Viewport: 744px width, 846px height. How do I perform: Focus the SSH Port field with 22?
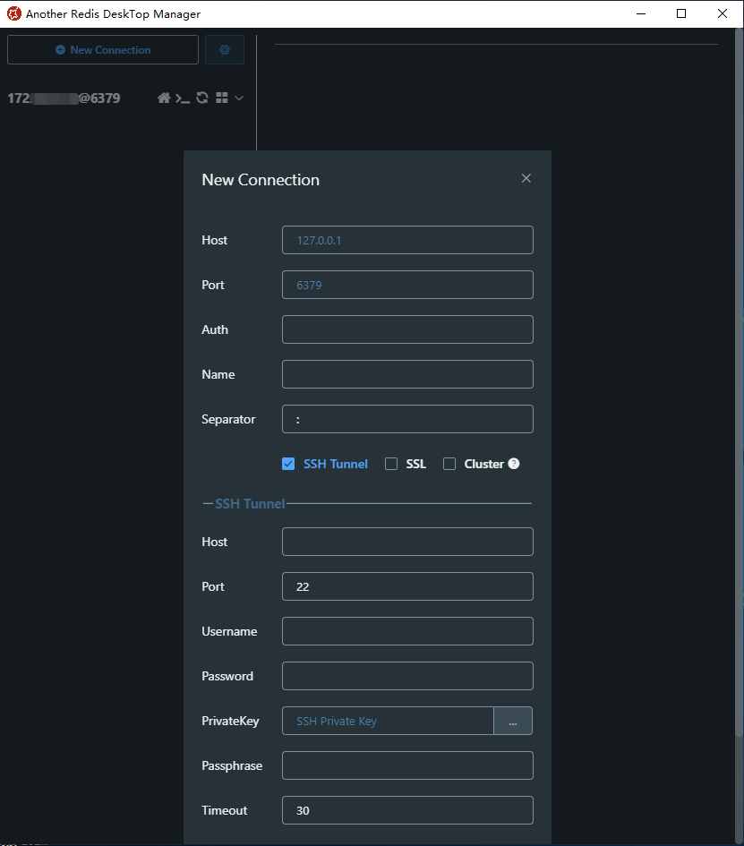[407, 586]
